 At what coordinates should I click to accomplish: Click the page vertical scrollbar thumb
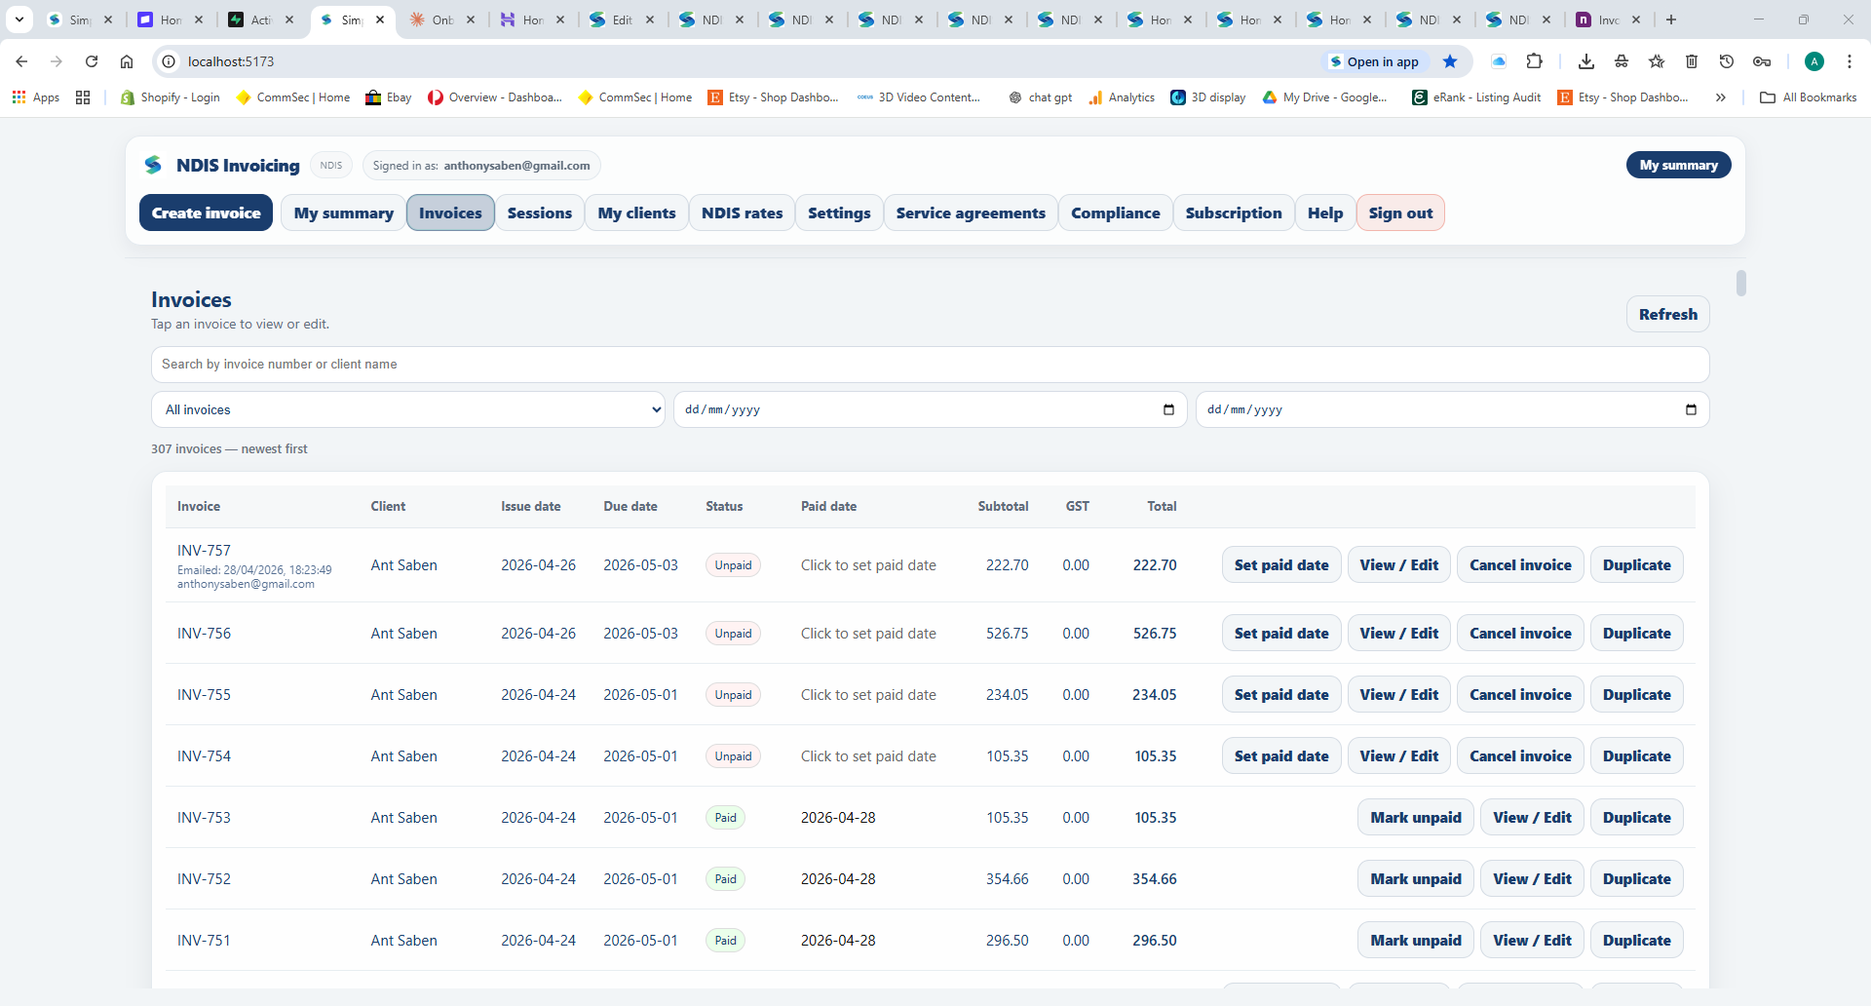[1741, 283]
